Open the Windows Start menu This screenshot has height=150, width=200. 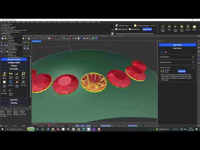click(x=2, y=129)
